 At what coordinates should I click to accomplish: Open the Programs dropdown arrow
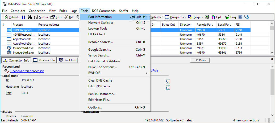pos(185,17)
